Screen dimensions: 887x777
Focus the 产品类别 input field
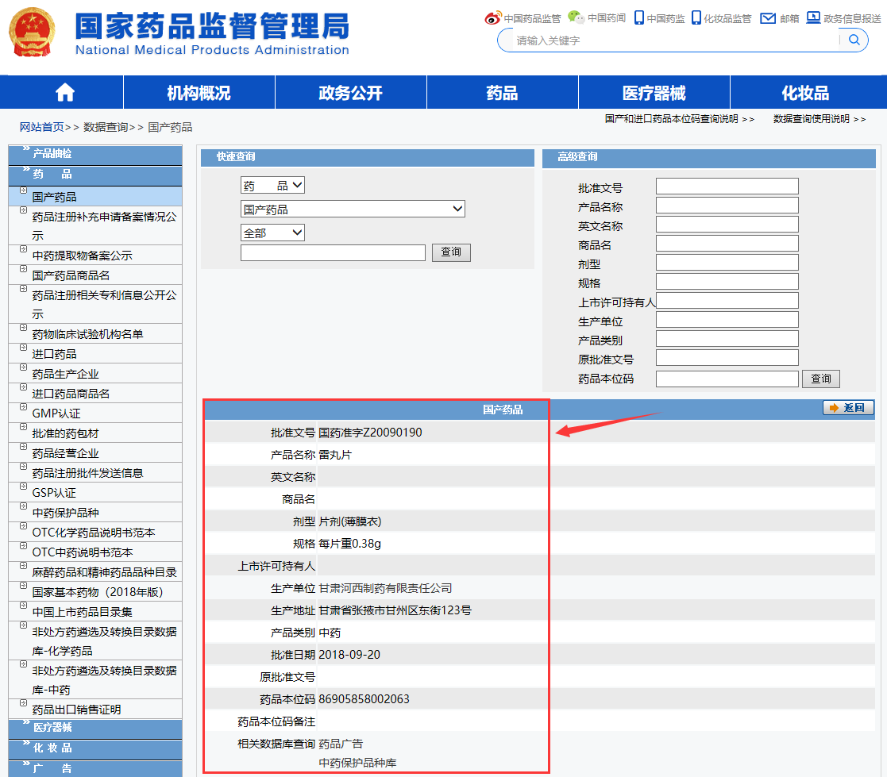coord(727,339)
